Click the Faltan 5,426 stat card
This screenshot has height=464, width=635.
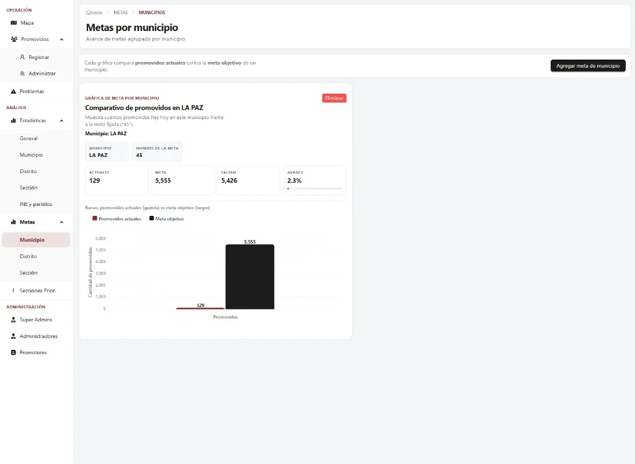249,181
